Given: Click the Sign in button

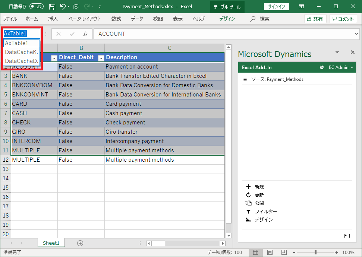Looking at the screenshot, I should (277, 7).
